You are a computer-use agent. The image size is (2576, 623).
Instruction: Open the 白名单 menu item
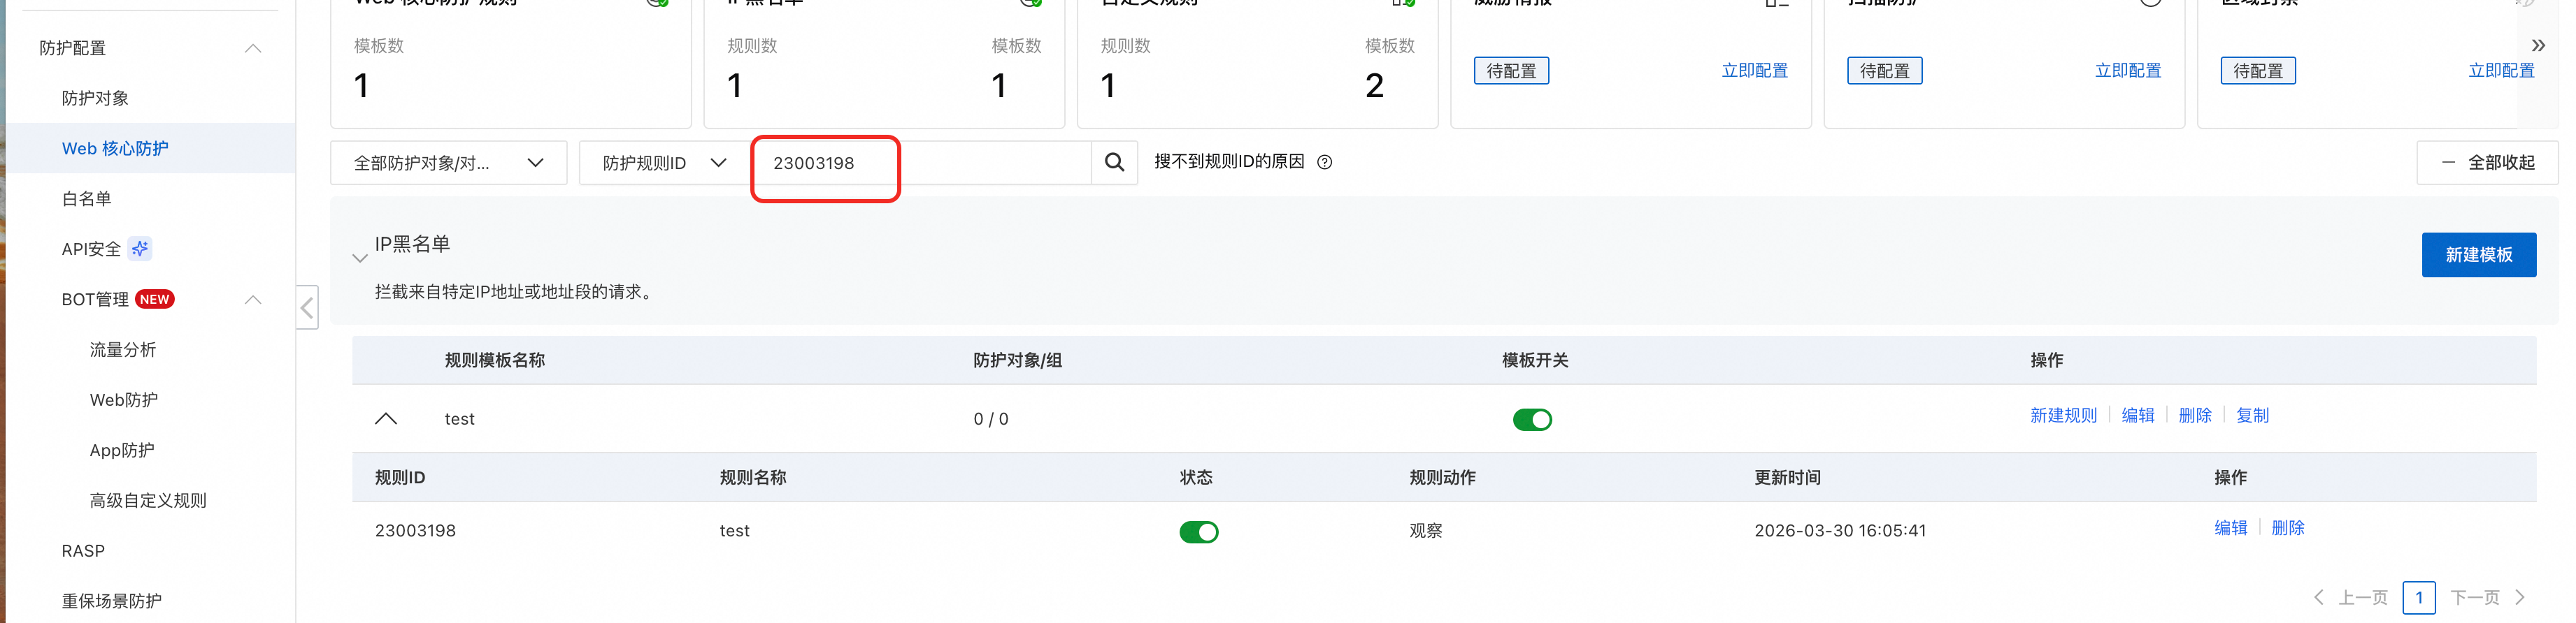[87, 198]
